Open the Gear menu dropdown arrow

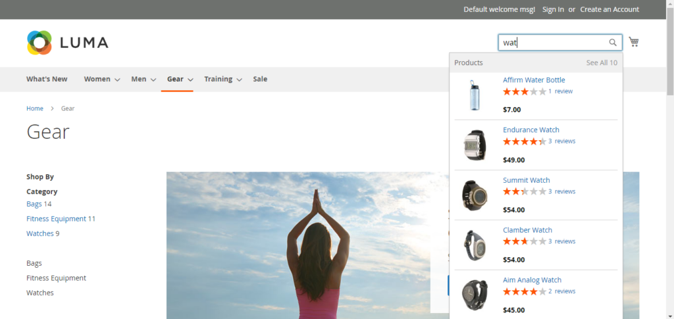tap(190, 80)
